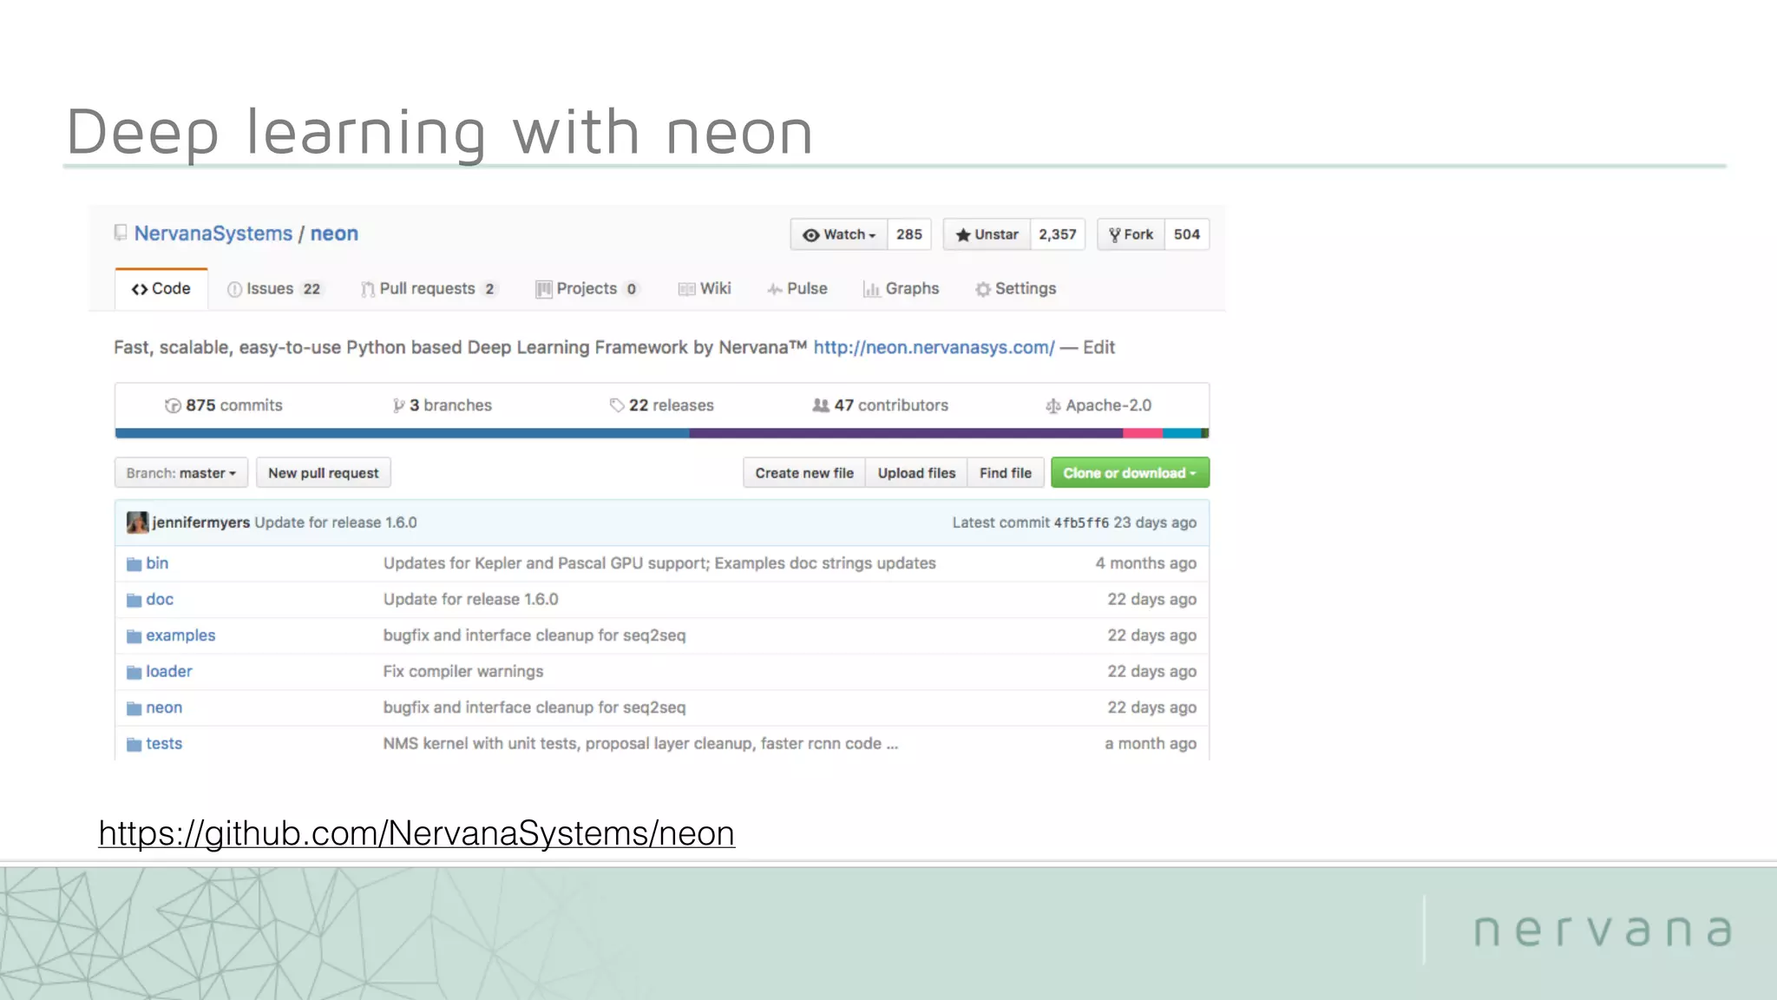Expand the Clone or download menu
Image resolution: width=1777 pixels, height=1000 pixels.
[1130, 473]
